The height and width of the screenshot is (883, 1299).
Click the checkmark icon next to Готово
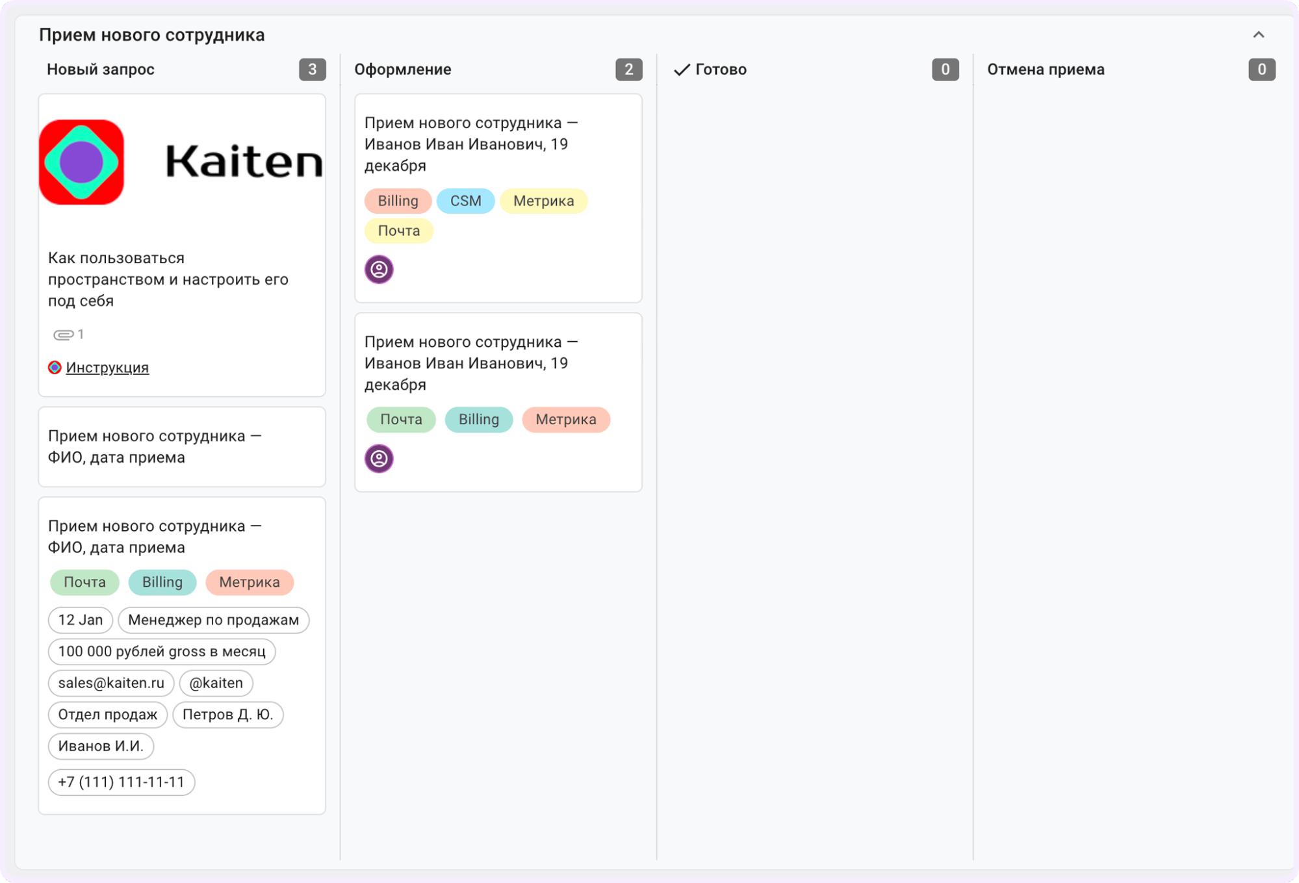[681, 70]
